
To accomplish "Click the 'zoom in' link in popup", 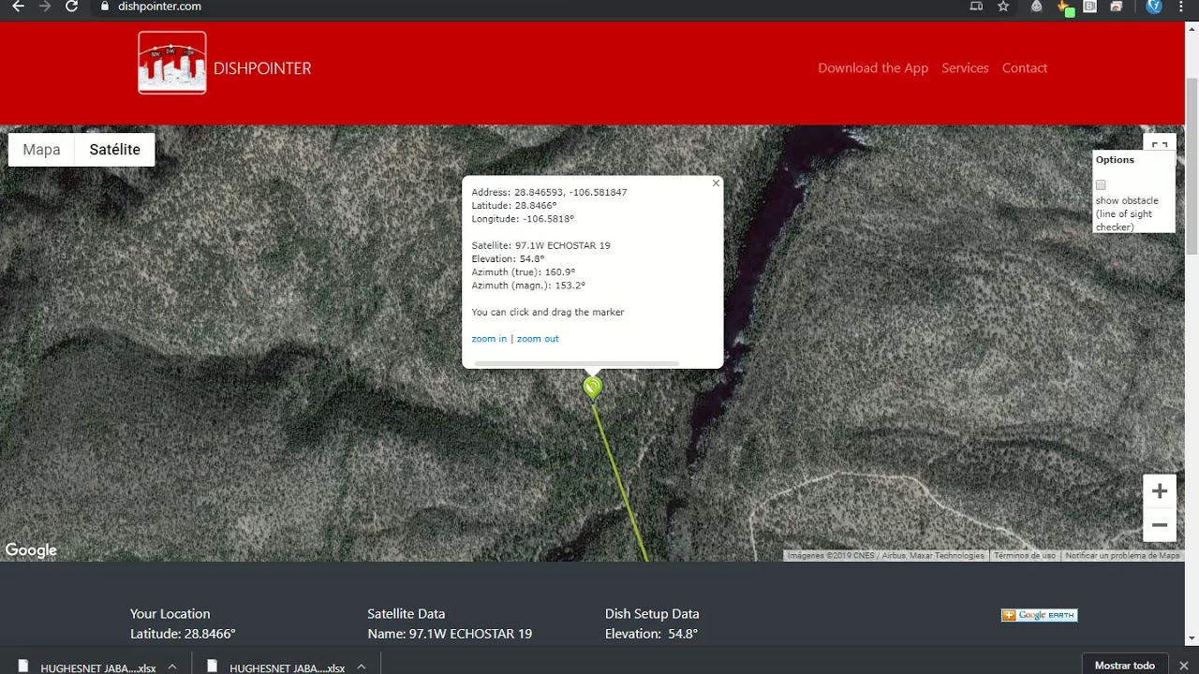I will point(489,339).
